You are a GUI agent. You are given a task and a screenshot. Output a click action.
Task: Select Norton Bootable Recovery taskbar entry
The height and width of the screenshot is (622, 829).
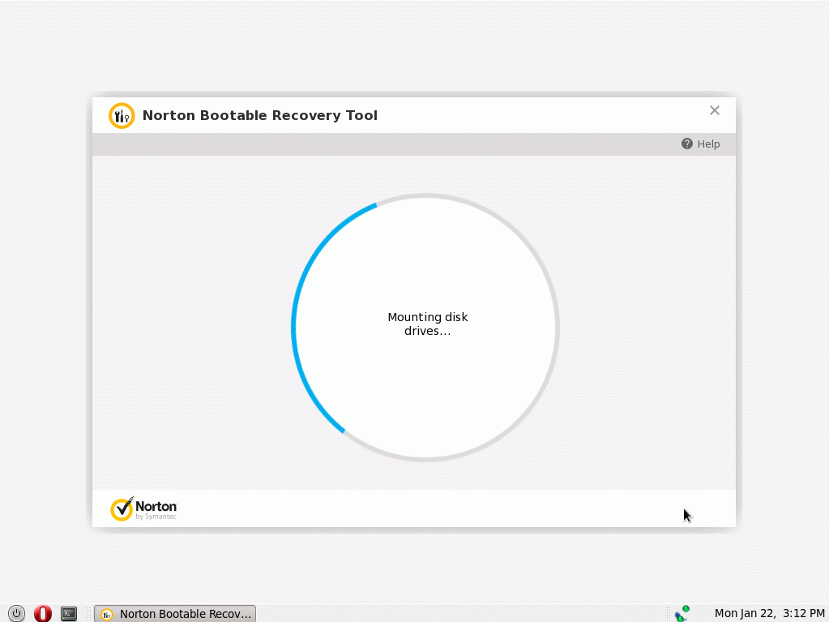coord(175,614)
